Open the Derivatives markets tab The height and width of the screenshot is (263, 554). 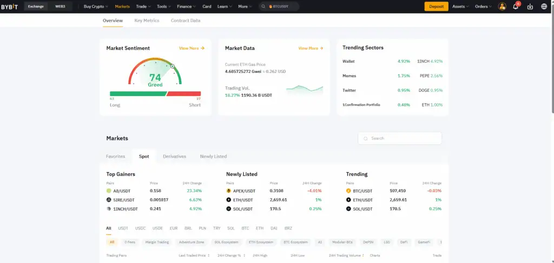pos(174,157)
